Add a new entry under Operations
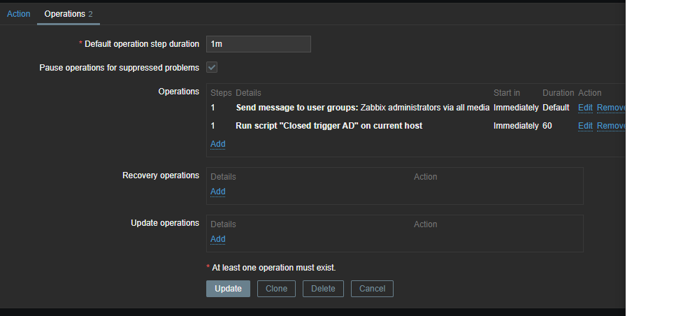 click(217, 144)
